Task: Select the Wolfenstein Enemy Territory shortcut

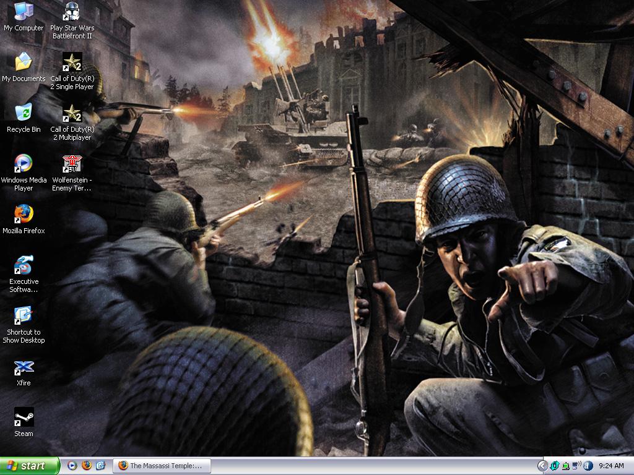Action: click(x=72, y=173)
